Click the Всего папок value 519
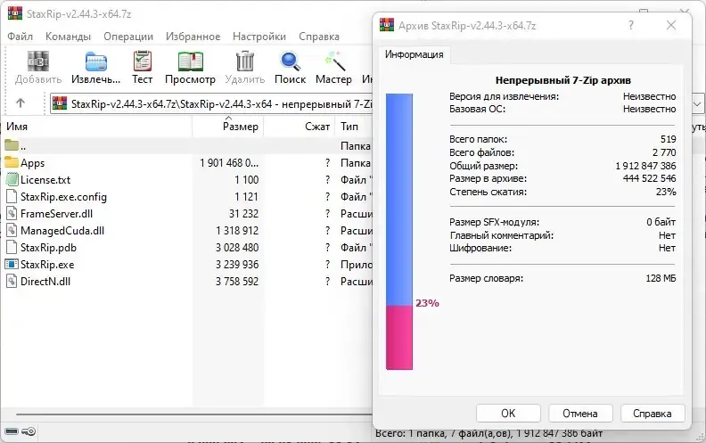 click(x=669, y=139)
